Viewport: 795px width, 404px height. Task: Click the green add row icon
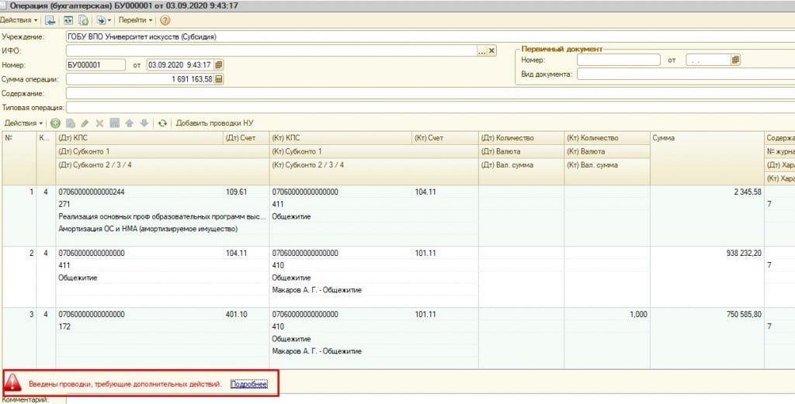[55, 123]
